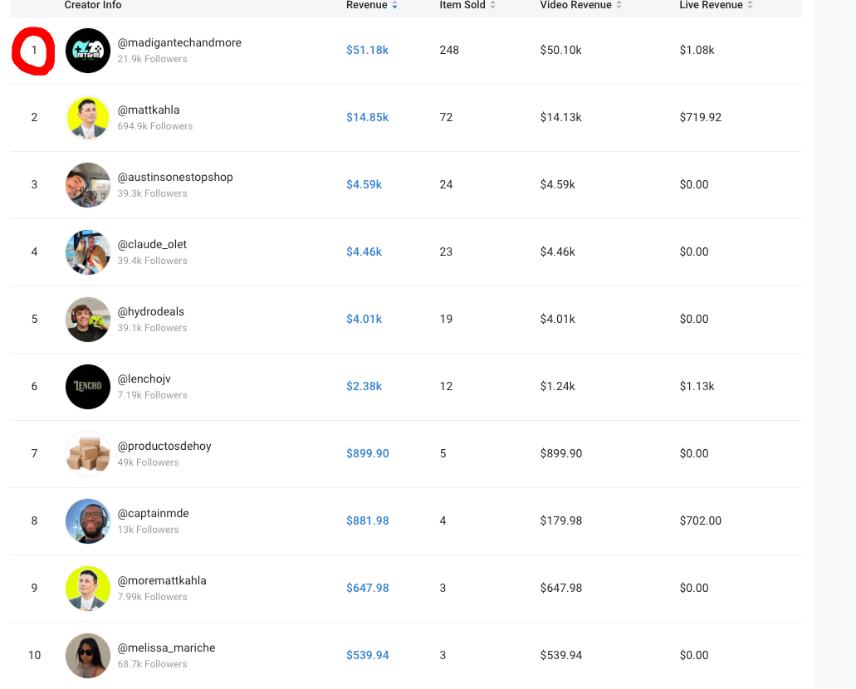856x689 pixels.
Task: Click rank number 1 circled in red
Action: pos(34,50)
